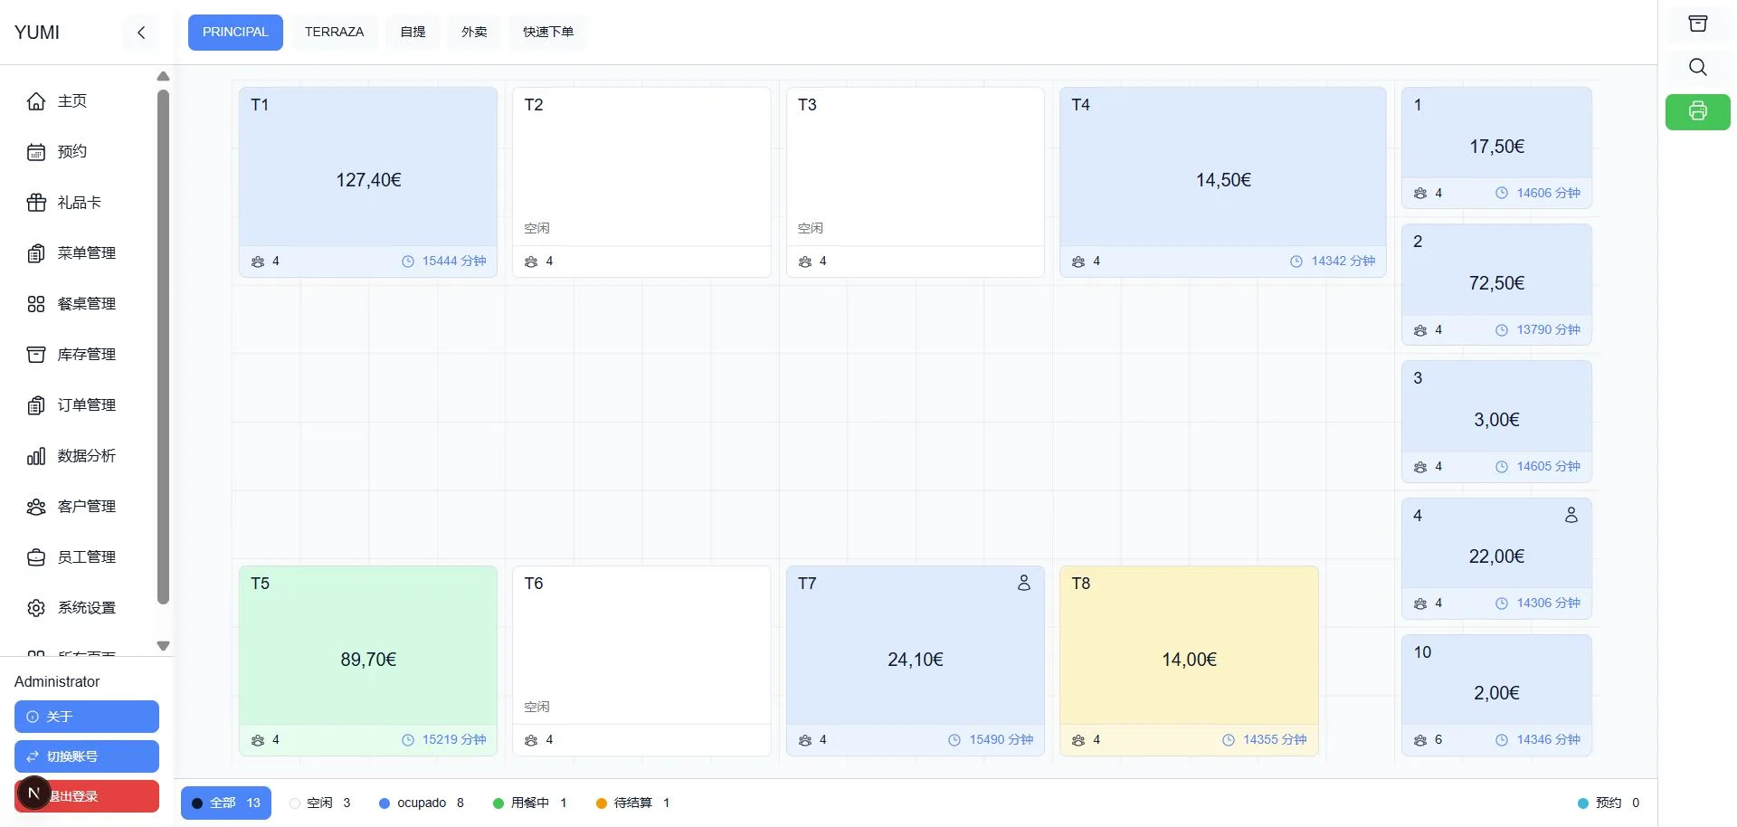1737x827 pixels.
Task: Filter tables by ocupado status
Action: click(x=422, y=803)
